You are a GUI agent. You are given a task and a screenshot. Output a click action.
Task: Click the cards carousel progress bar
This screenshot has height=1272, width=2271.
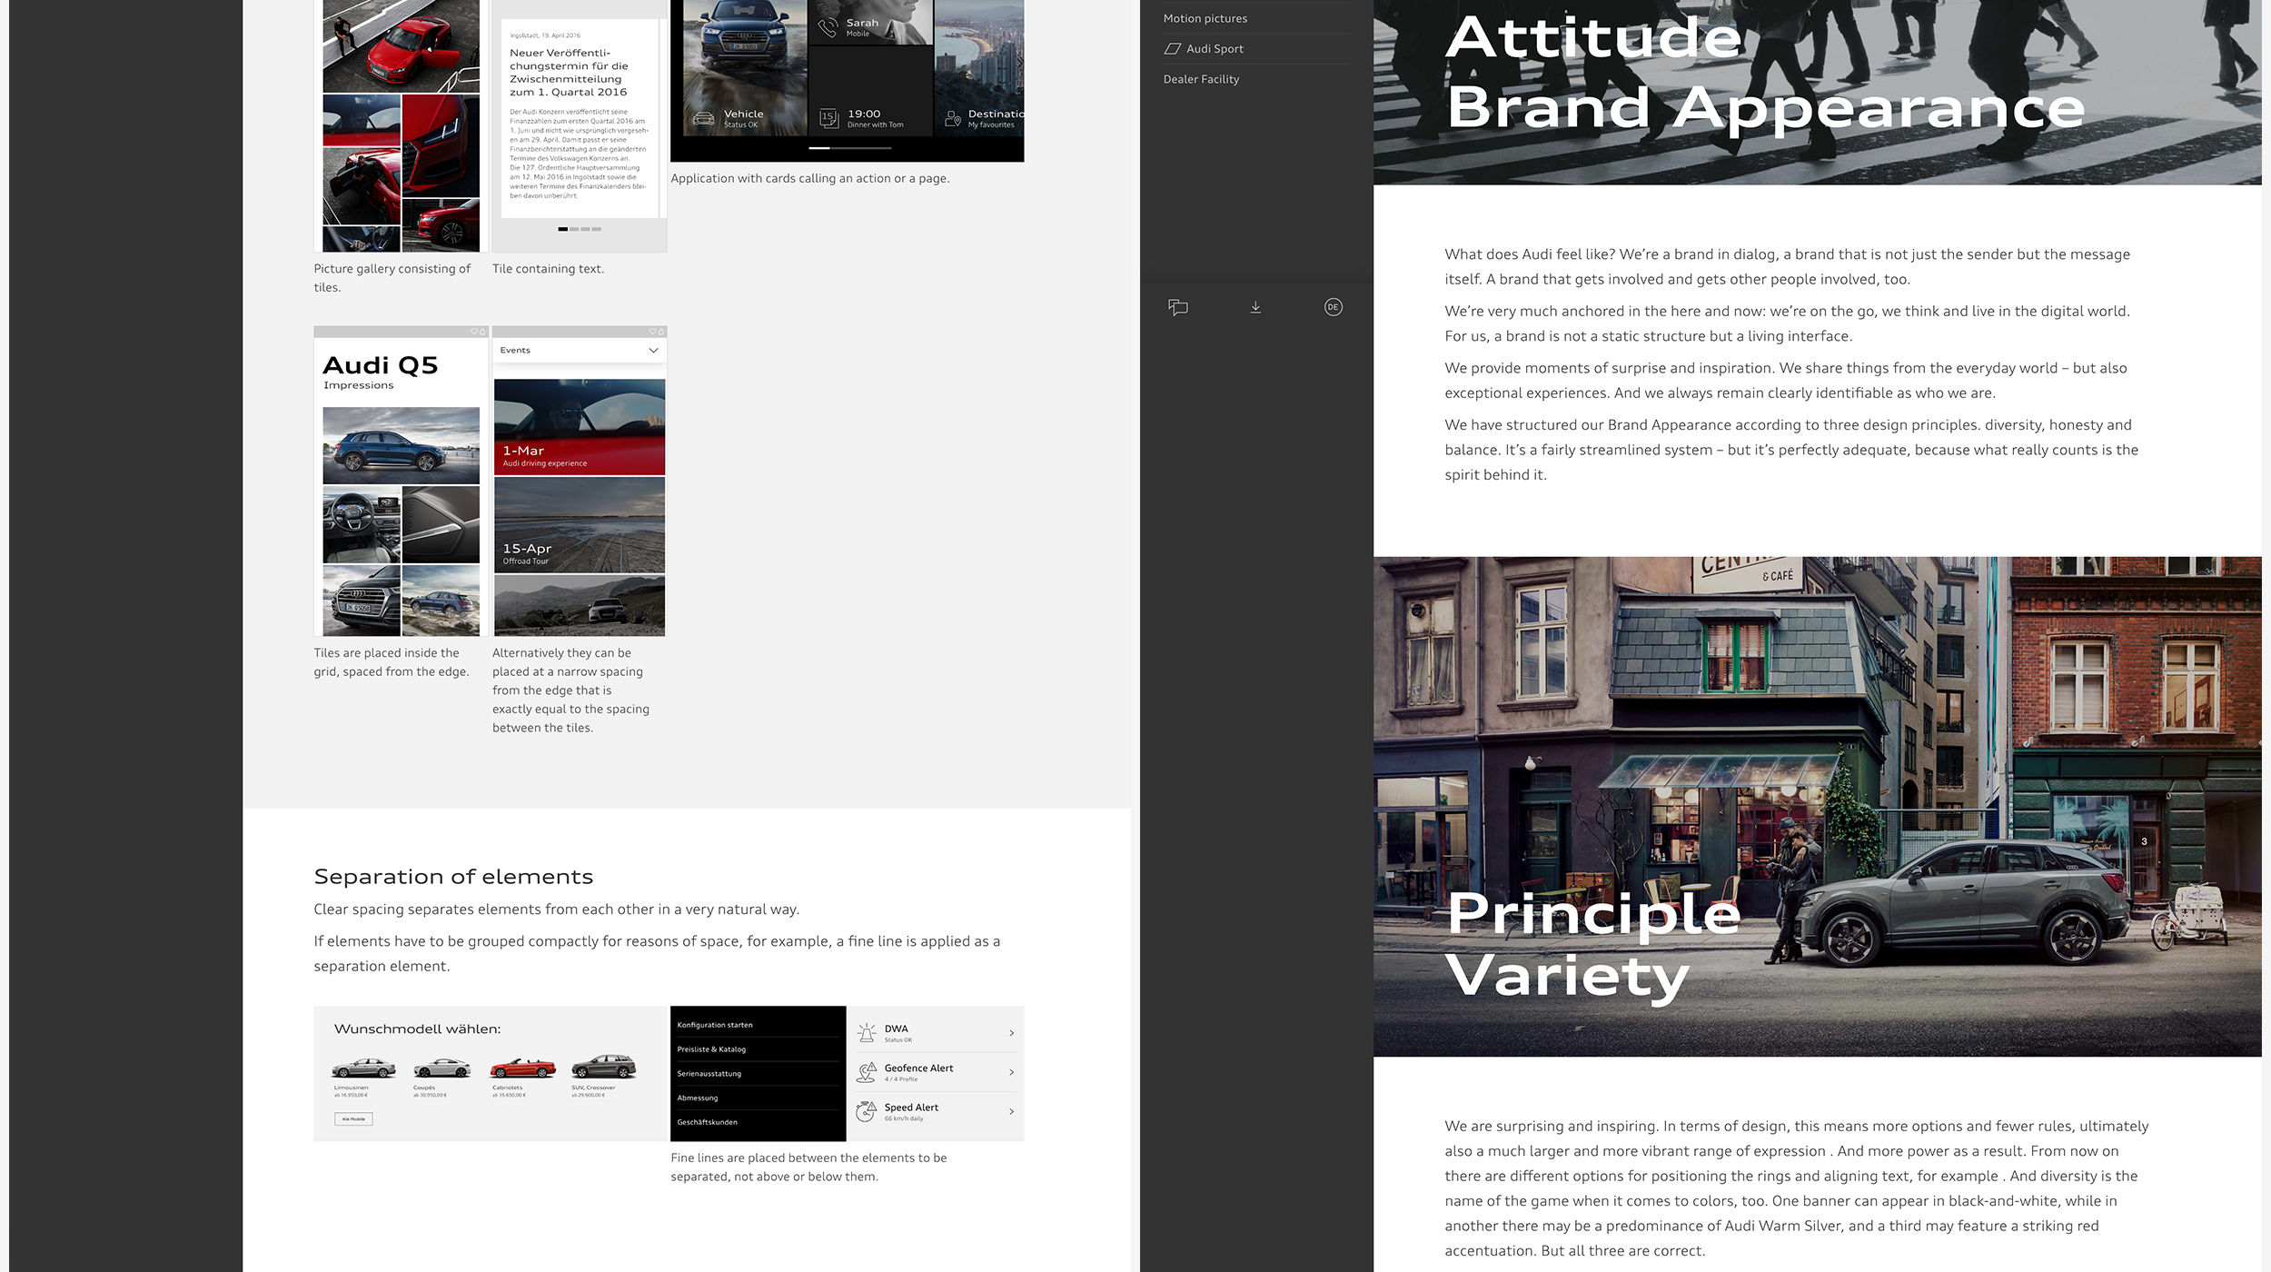849,148
